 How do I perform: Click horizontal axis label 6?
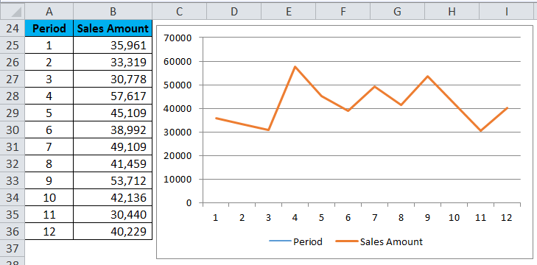(348, 217)
